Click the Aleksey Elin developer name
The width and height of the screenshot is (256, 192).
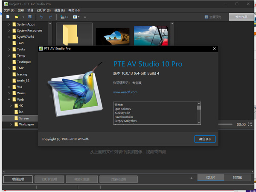(122, 113)
